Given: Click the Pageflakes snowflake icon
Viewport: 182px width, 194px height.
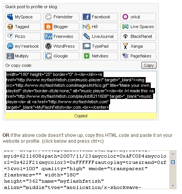Looking at the screenshot, I should click(125, 56).
